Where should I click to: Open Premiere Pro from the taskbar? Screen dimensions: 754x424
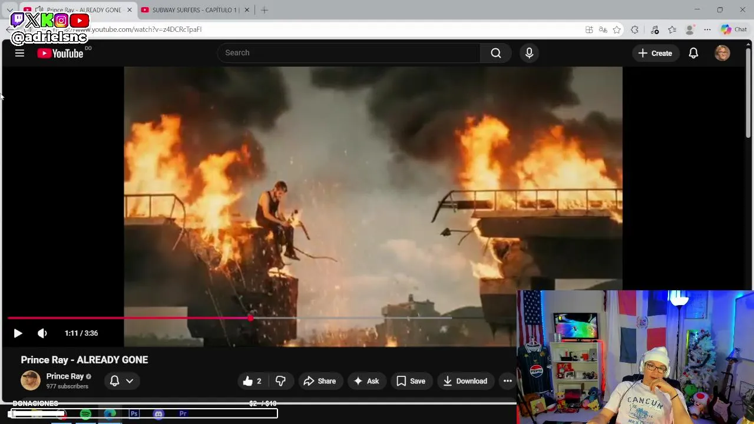[x=183, y=414]
